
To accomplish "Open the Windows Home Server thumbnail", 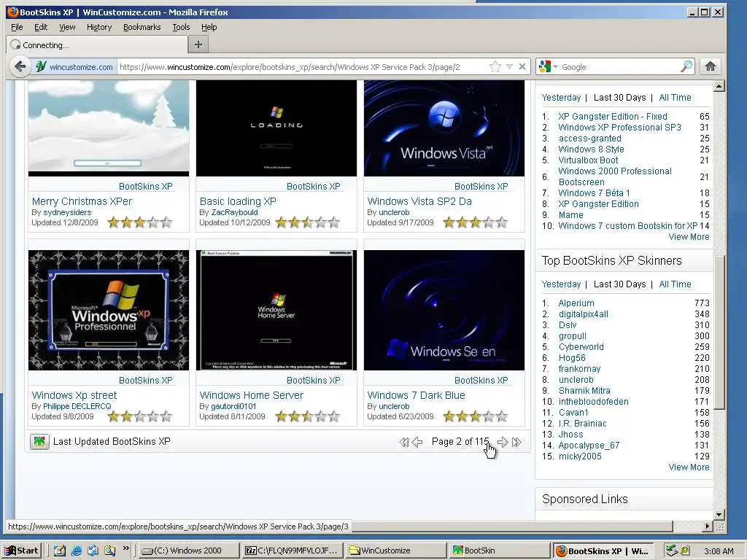I will click(x=276, y=310).
